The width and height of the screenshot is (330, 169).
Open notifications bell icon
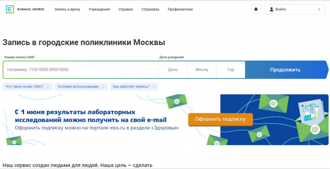tap(256, 9)
